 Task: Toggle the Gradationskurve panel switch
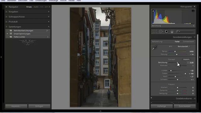[151, 98]
